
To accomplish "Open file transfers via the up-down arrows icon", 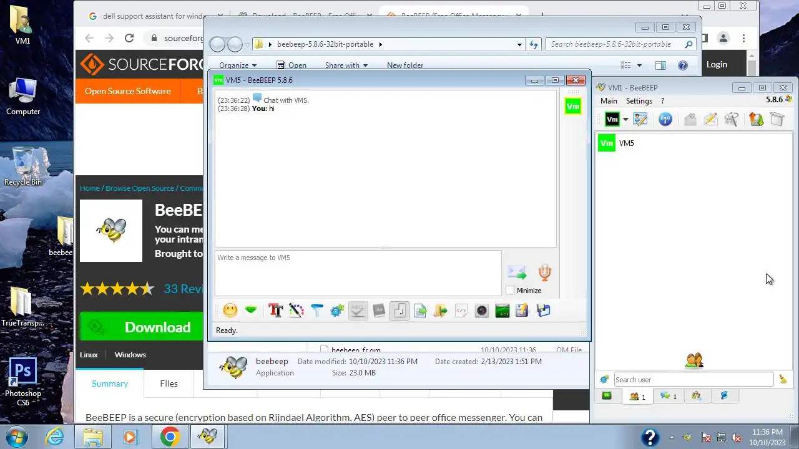I will point(756,119).
